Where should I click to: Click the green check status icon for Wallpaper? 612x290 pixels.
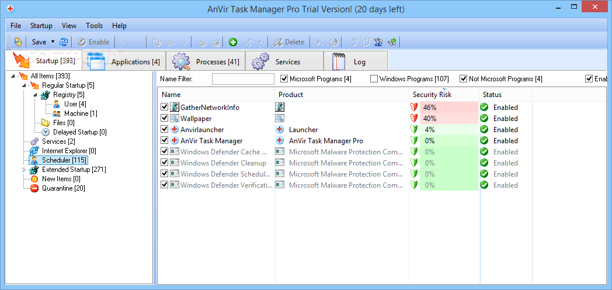[484, 118]
